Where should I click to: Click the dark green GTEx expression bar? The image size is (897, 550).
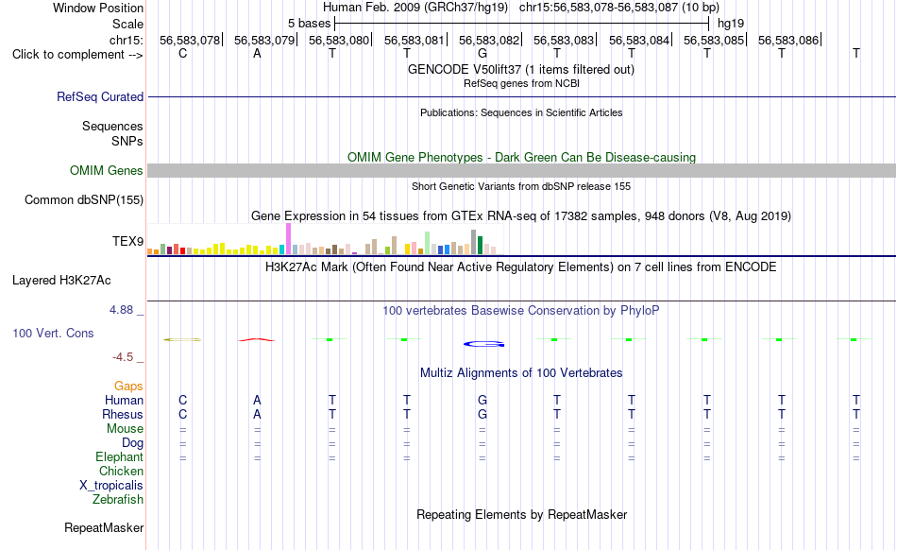[x=480, y=245]
